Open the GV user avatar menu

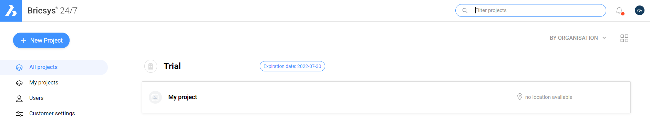pos(640,10)
